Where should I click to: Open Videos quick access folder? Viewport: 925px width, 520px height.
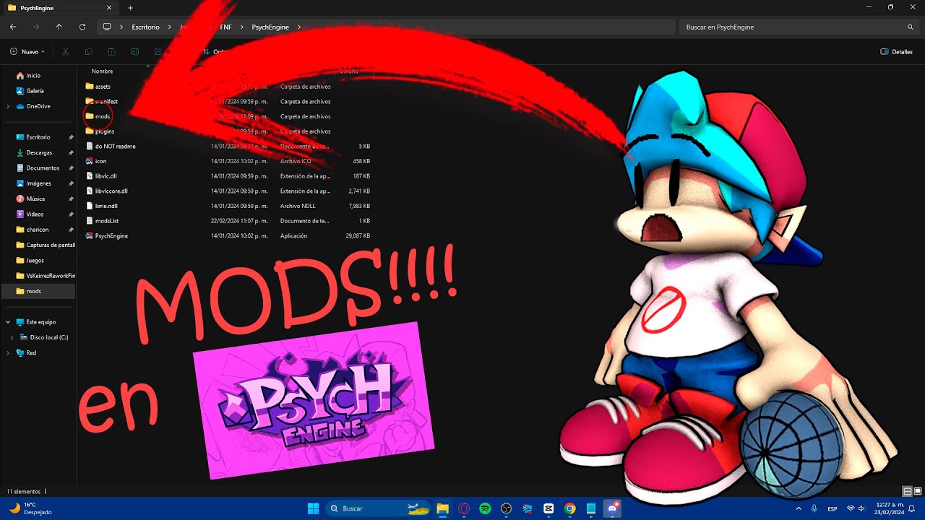(35, 214)
